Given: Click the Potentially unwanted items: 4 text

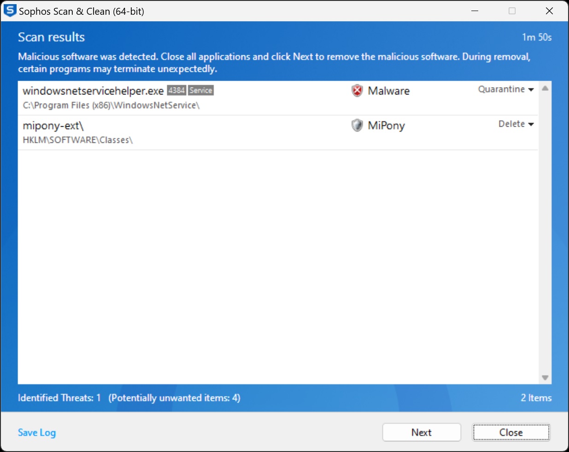Looking at the screenshot, I should pos(174,398).
